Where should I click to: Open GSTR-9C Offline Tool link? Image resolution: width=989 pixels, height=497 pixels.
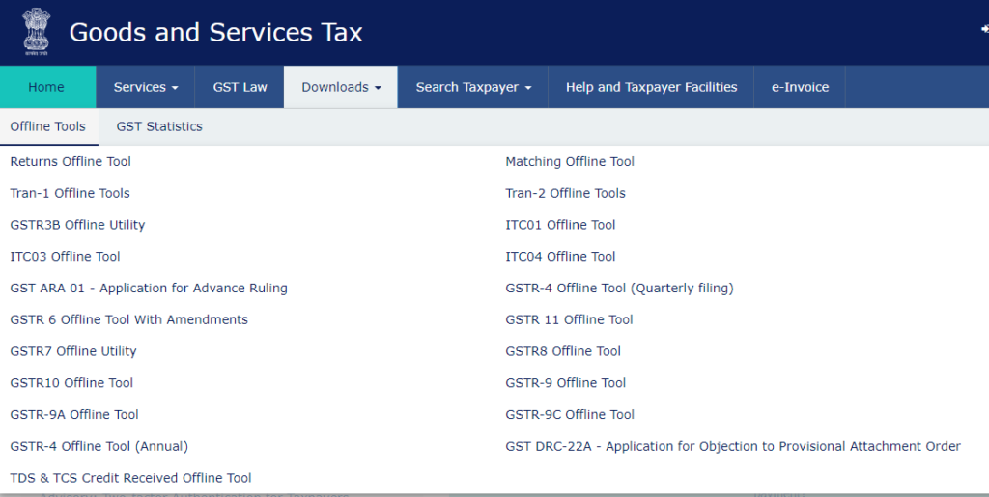[570, 414]
